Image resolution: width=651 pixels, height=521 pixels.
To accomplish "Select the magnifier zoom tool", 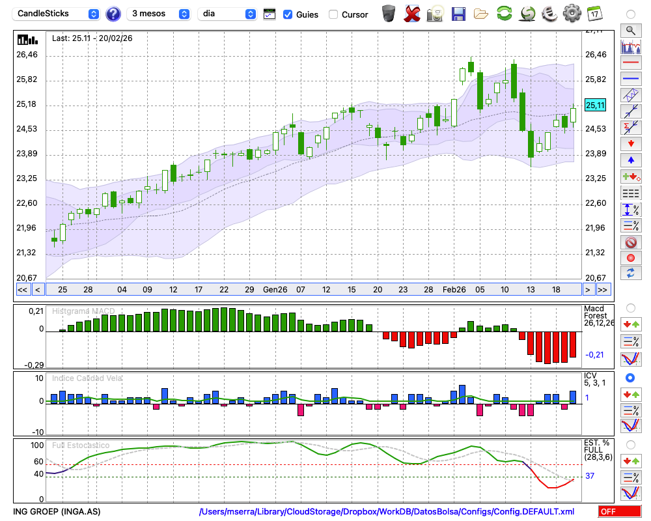I will 631,31.
